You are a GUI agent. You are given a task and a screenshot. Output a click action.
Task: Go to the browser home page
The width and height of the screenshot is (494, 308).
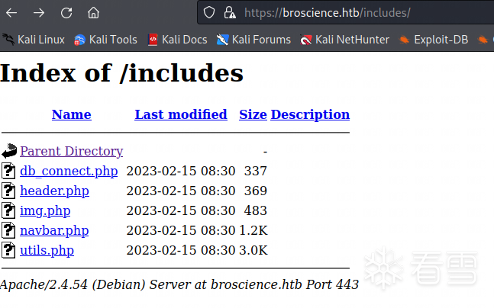(x=93, y=13)
